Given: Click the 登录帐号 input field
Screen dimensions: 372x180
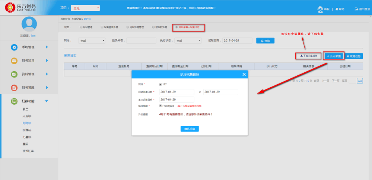Looking at the screenshot, I should click(x=141, y=41).
